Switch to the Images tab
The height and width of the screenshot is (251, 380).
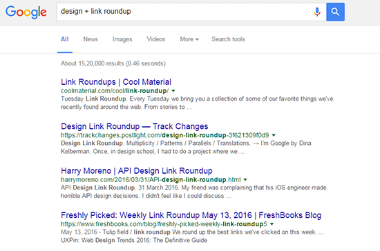pos(122,39)
